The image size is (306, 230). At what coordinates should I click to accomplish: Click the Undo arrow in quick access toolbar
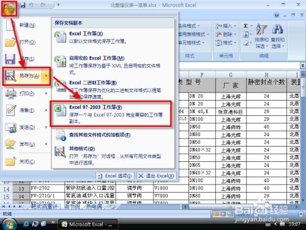[31, 5]
